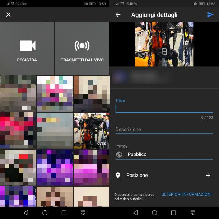
Task: Tap the right screen navigation bar hide arrow
Action: (x=192, y=213)
